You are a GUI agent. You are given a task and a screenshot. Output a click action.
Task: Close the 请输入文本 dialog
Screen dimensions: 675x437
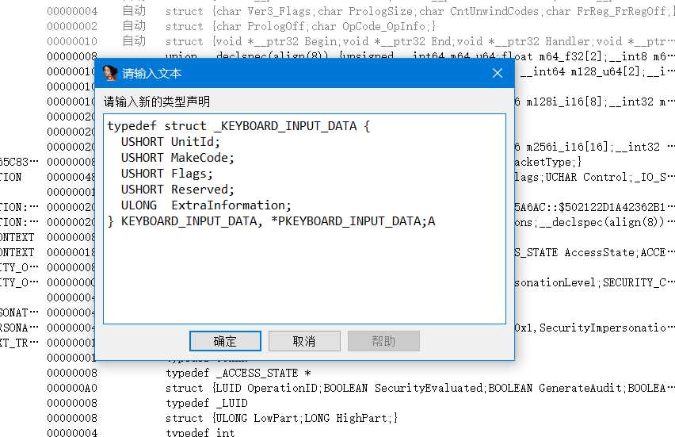pos(498,73)
